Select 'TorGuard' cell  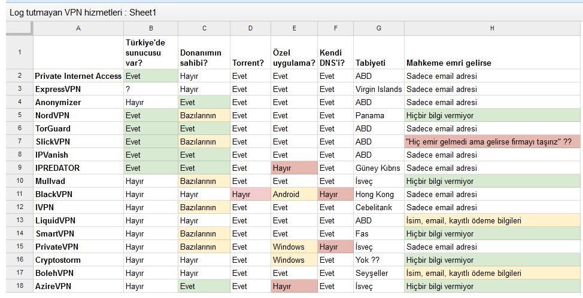[x=78, y=128]
